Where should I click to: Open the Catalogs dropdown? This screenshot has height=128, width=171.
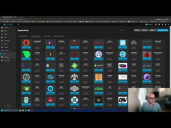click(x=145, y=30)
